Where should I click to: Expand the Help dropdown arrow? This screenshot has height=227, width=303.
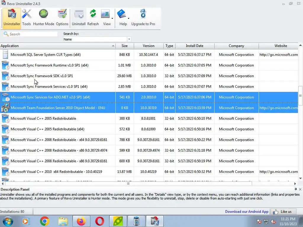(x=128, y=19)
